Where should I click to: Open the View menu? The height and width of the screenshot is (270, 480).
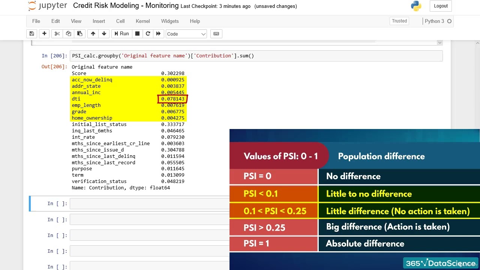coord(76,21)
